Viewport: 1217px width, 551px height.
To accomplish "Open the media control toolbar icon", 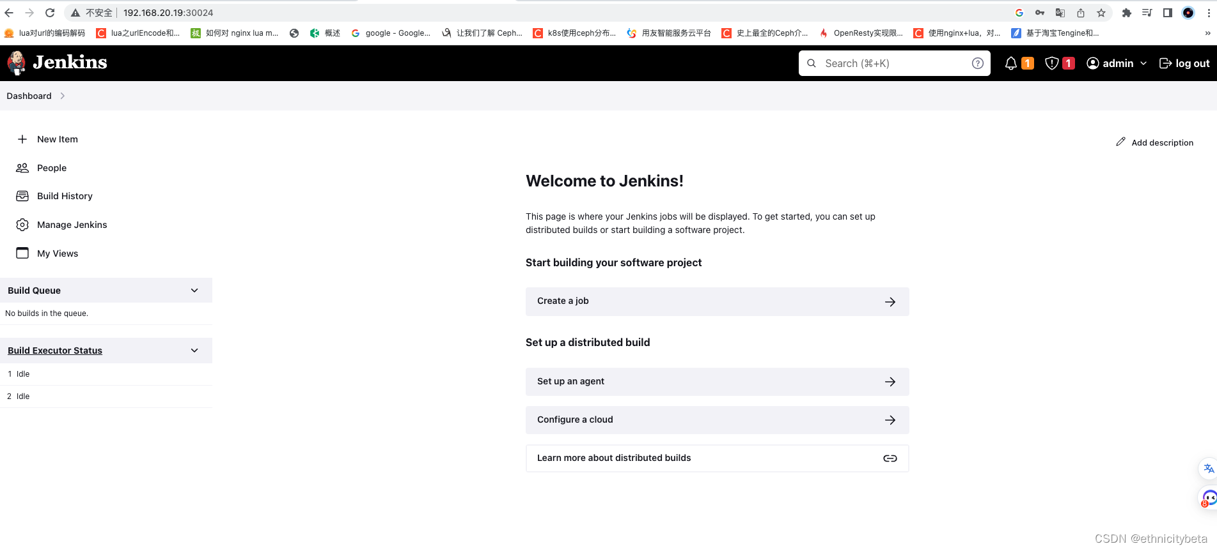I will 1147,13.
